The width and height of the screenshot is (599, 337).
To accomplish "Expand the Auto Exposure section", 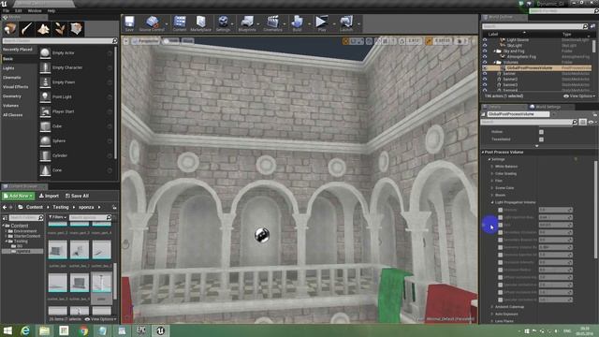I will pos(492,315).
